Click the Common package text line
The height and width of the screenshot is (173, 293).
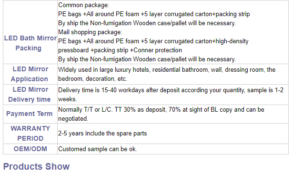pos(83,5)
